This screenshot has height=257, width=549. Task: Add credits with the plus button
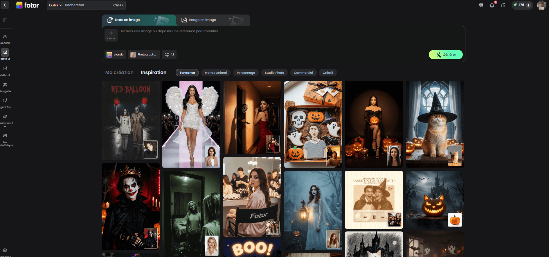pyautogui.click(x=529, y=5)
